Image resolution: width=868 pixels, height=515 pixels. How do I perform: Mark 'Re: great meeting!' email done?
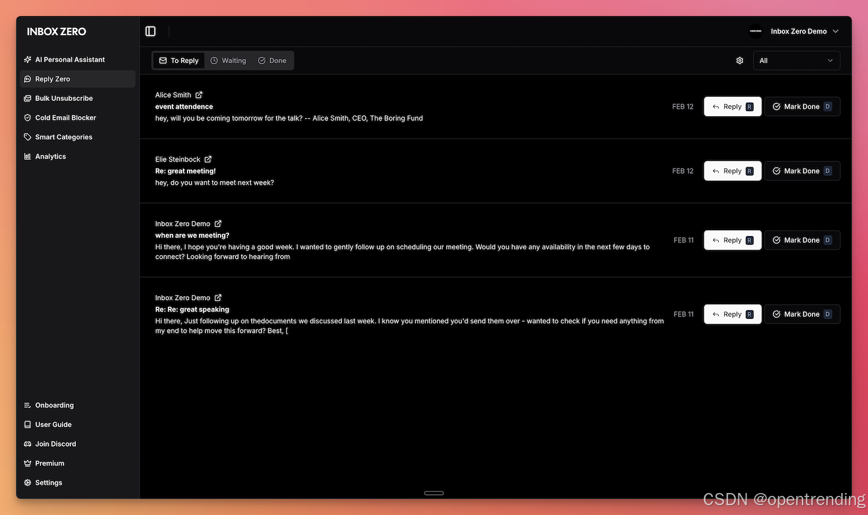[x=802, y=171]
